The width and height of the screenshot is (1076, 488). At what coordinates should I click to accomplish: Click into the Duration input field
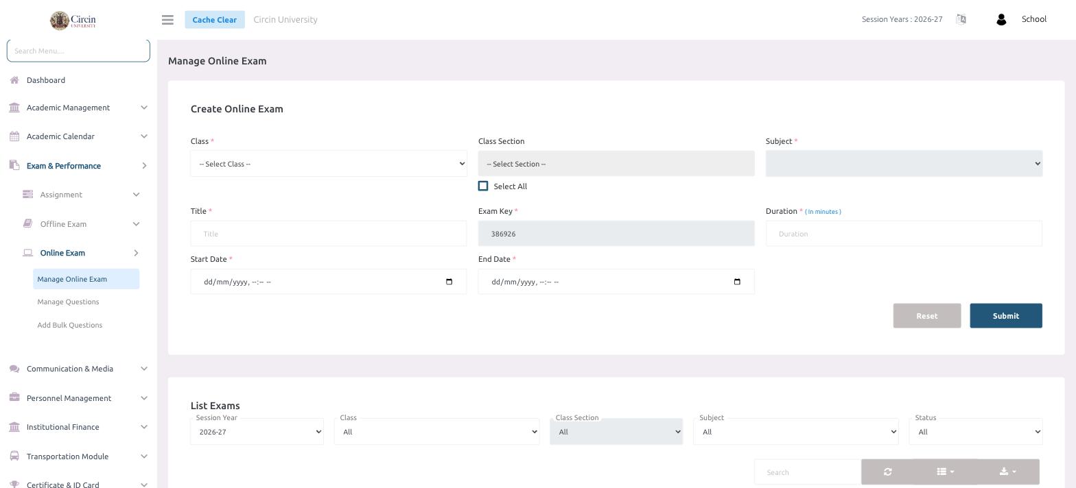[x=904, y=234]
